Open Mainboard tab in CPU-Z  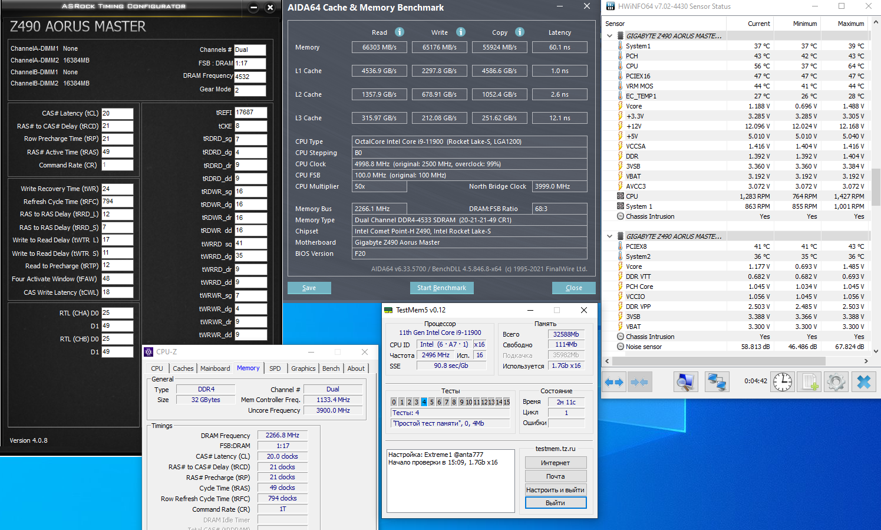tap(215, 368)
